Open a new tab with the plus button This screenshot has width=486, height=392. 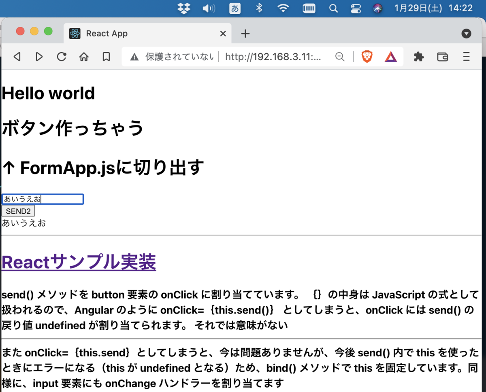tap(245, 34)
